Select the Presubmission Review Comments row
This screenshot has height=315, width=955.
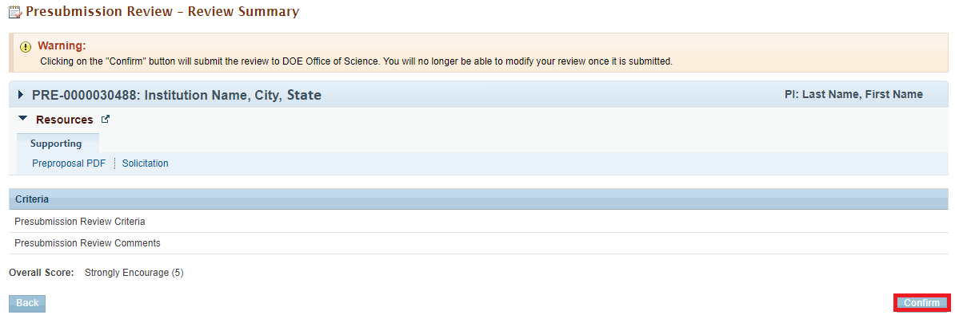pyautogui.click(x=479, y=243)
